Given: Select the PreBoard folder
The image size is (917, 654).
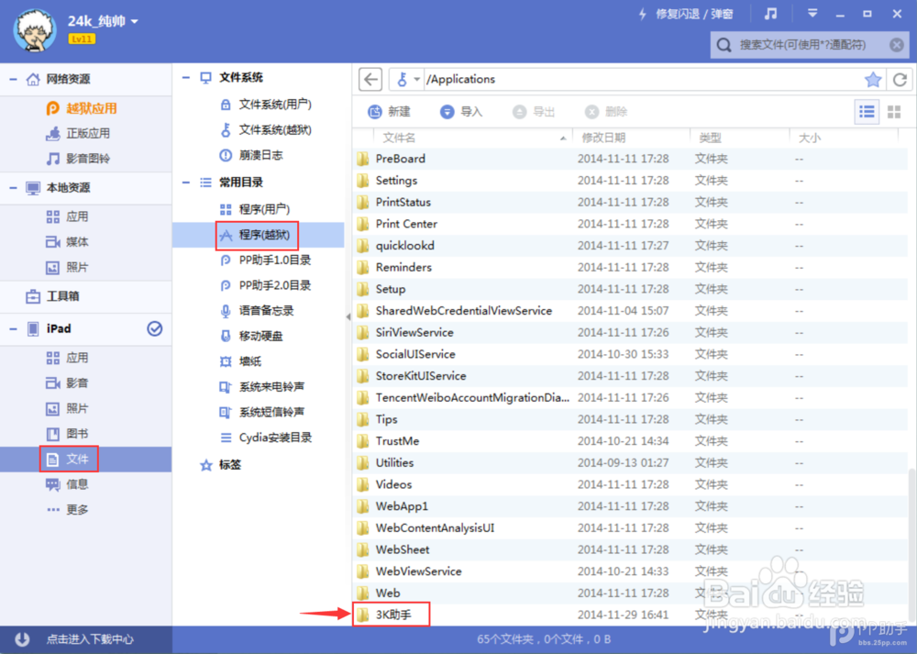Looking at the screenshot, I should [401, 159].
